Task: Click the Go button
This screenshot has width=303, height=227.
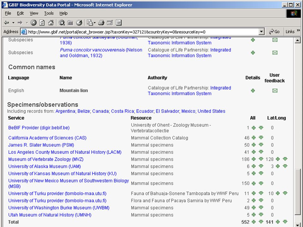Action: [x=274, y=32]
